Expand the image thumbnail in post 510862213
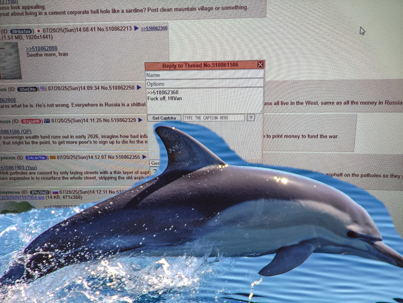The image size is (403, 303). (x=10, y=61)
